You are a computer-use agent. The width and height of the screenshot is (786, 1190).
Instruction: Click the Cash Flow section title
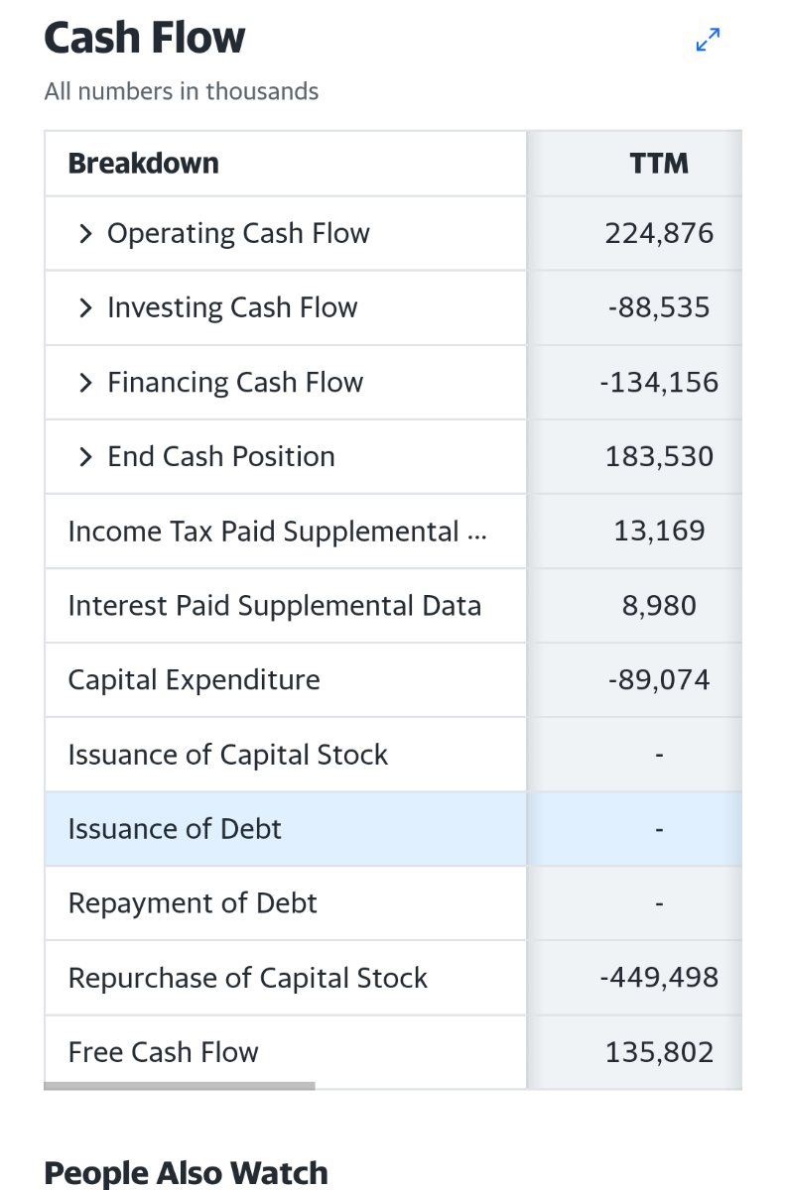145,39
